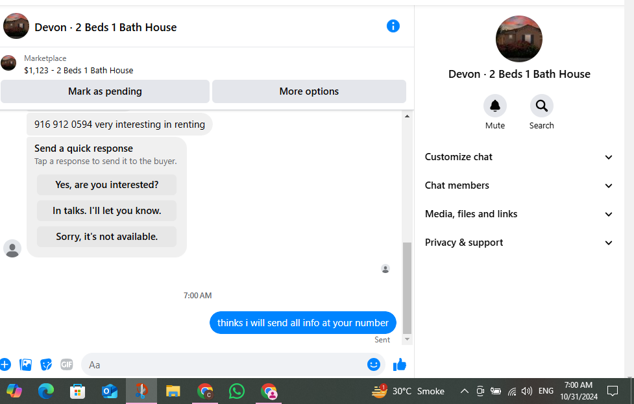Open More options for the listing
The image size is (634, 404).
[309, 91]
